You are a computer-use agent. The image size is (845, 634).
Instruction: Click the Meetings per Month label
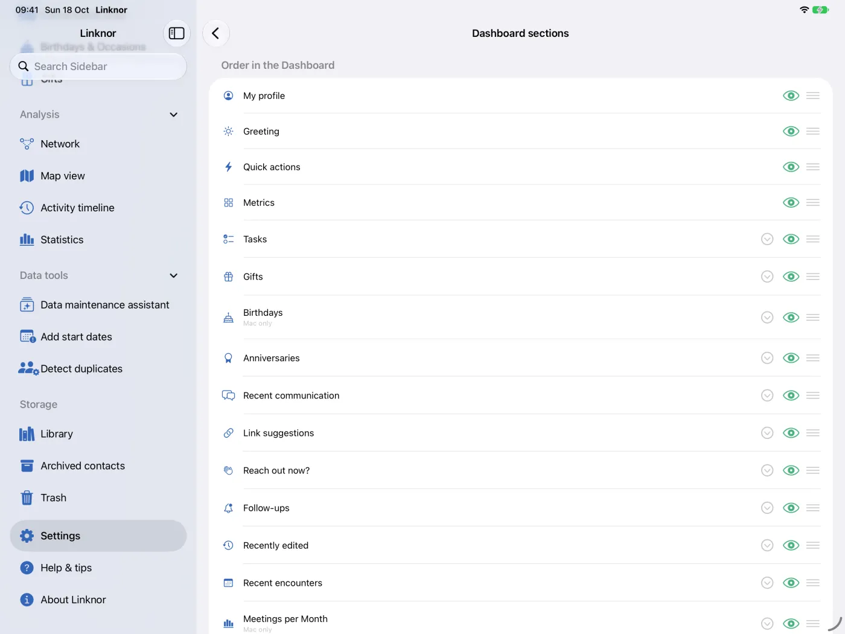(x=285, y=619)
